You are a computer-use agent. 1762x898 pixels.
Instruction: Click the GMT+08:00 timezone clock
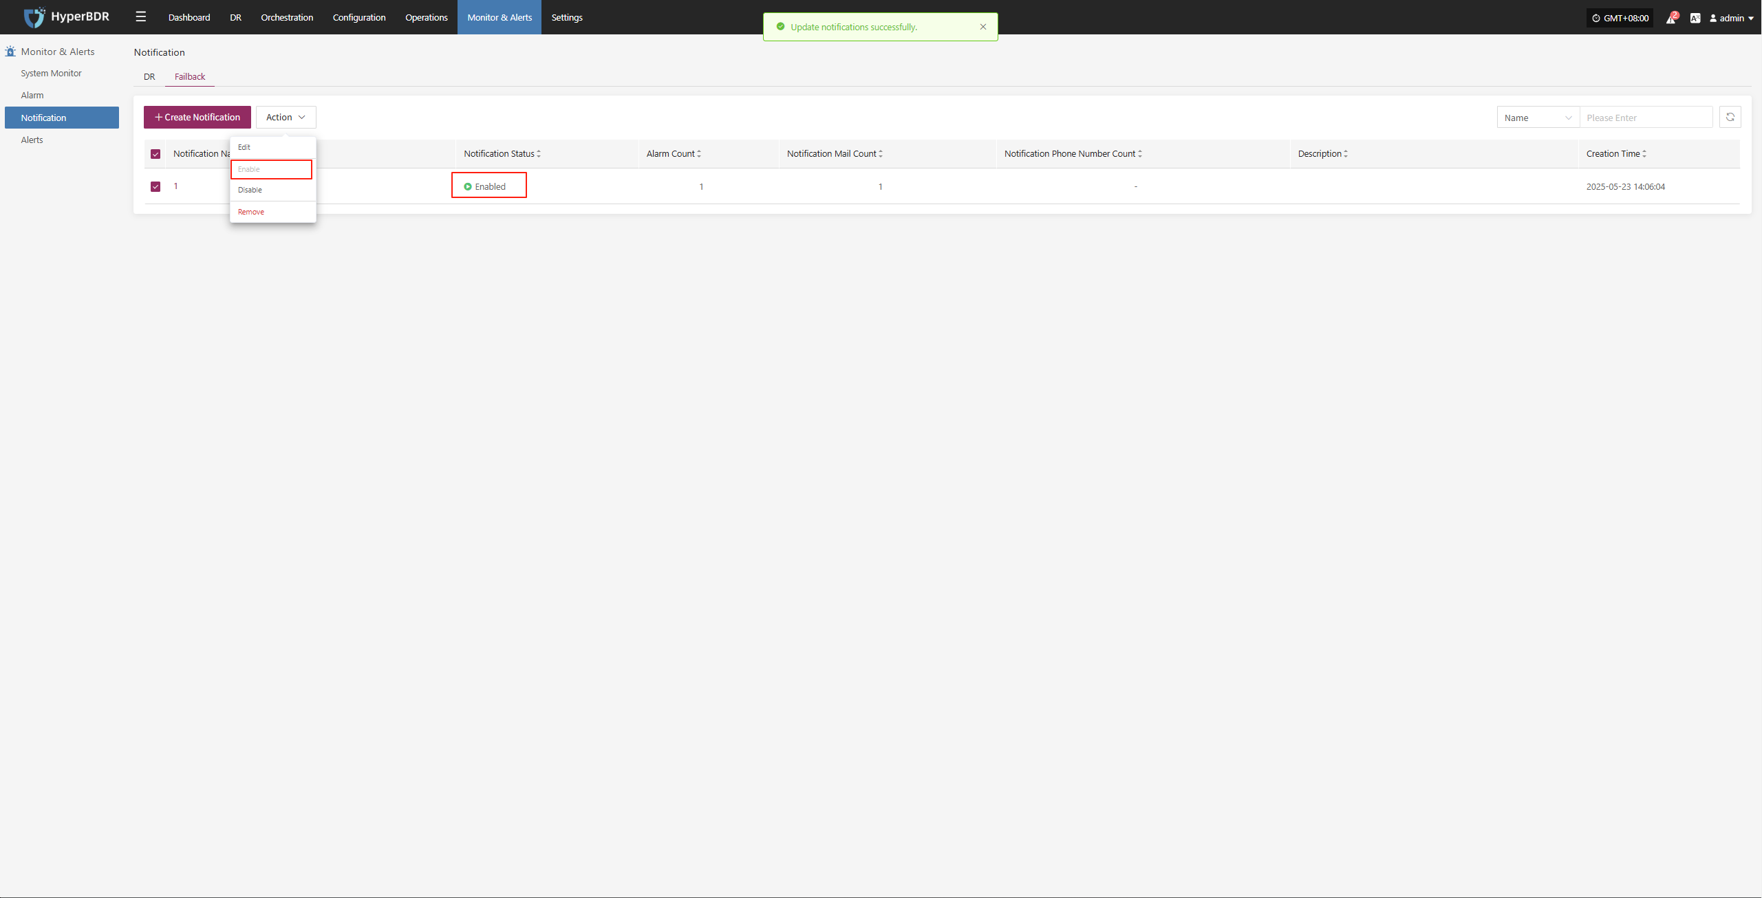[x=1620, y=18]
